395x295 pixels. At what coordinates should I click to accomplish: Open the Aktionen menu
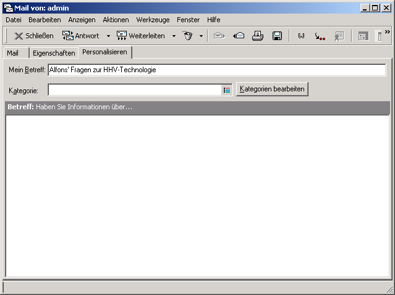pos(116,20)
